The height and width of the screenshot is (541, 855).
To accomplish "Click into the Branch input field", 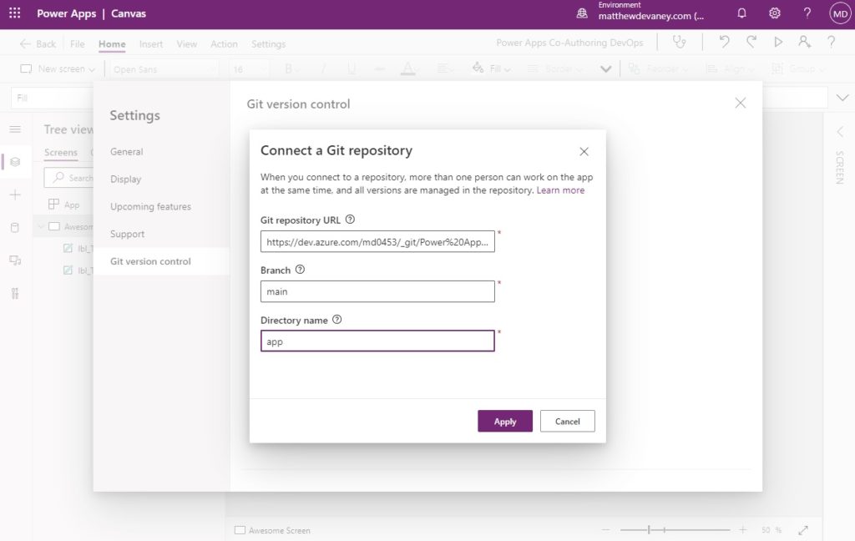I will tap(377, 291).
